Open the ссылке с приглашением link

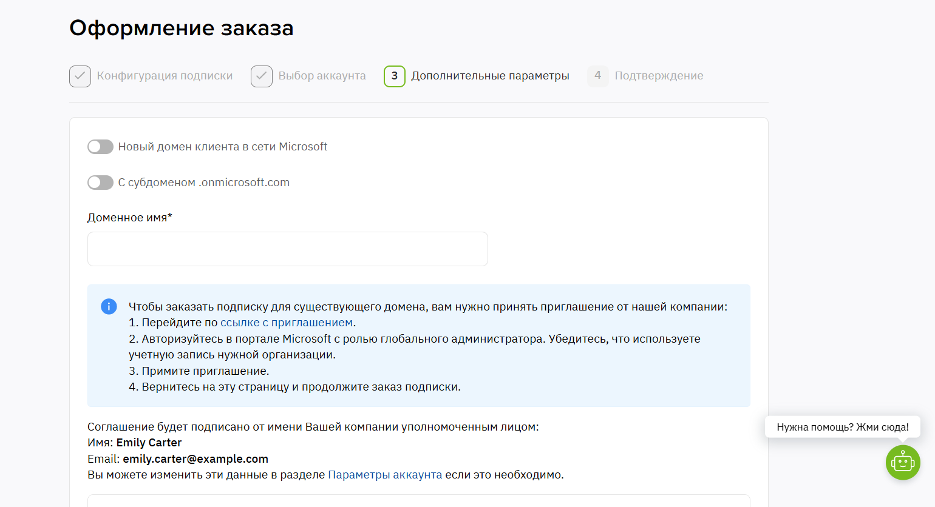287,323
